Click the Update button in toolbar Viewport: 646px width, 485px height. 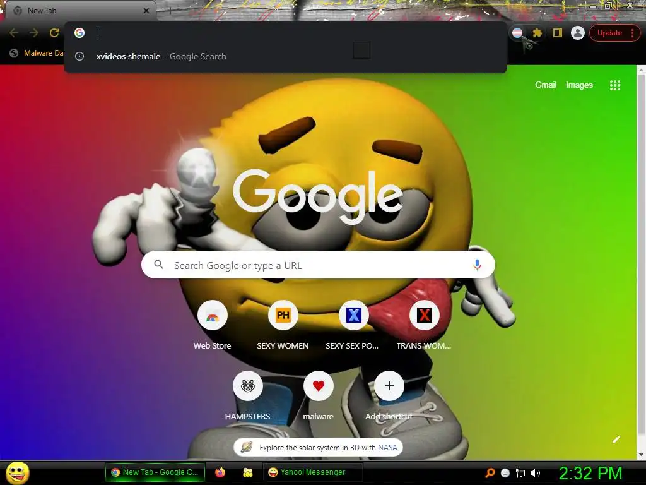[609, 33]
